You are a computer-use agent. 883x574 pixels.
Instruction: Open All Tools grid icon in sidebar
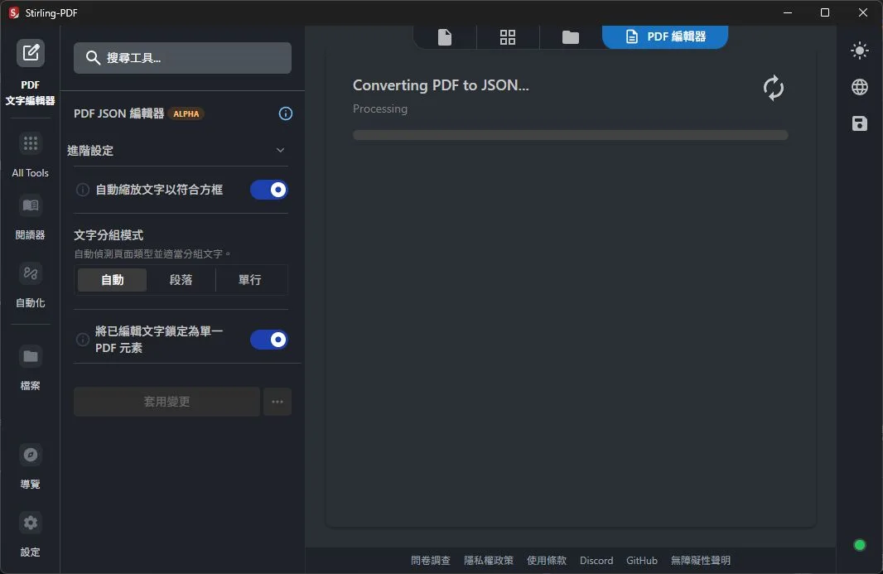(31, 144)
